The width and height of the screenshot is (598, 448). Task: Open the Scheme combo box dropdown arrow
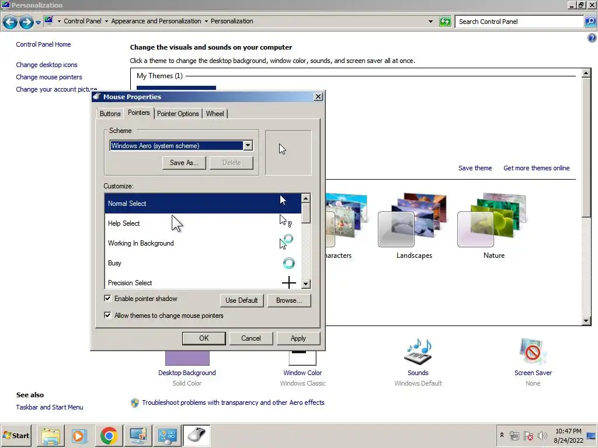[248, 145]
